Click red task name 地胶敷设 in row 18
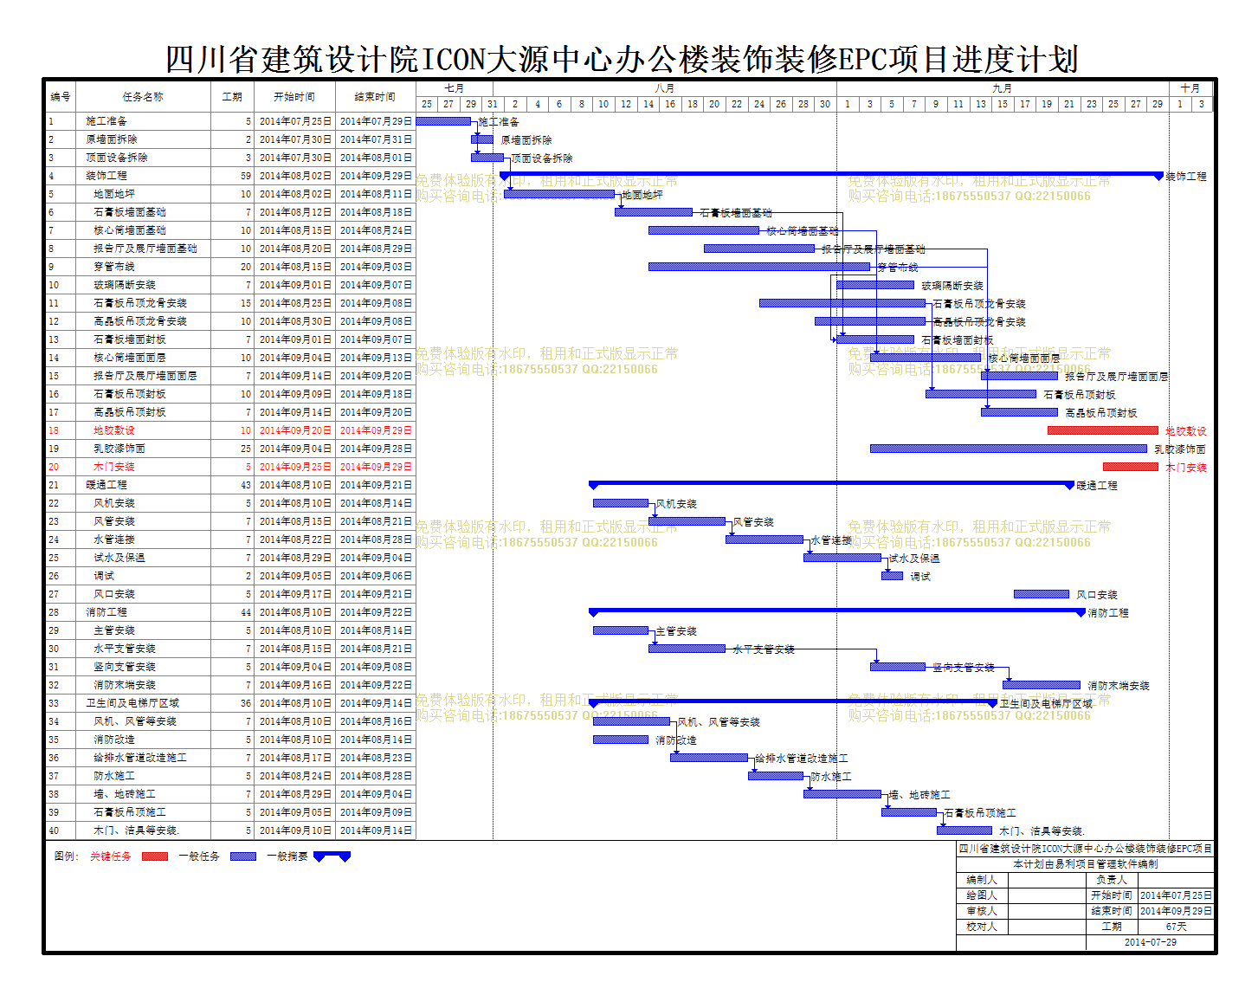The width and height of the screenshot is (1258, 995). coord(114,430)
